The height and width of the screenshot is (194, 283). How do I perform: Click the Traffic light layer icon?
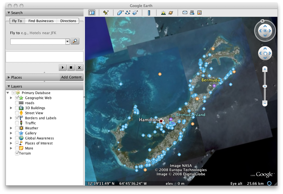point(21,123)
